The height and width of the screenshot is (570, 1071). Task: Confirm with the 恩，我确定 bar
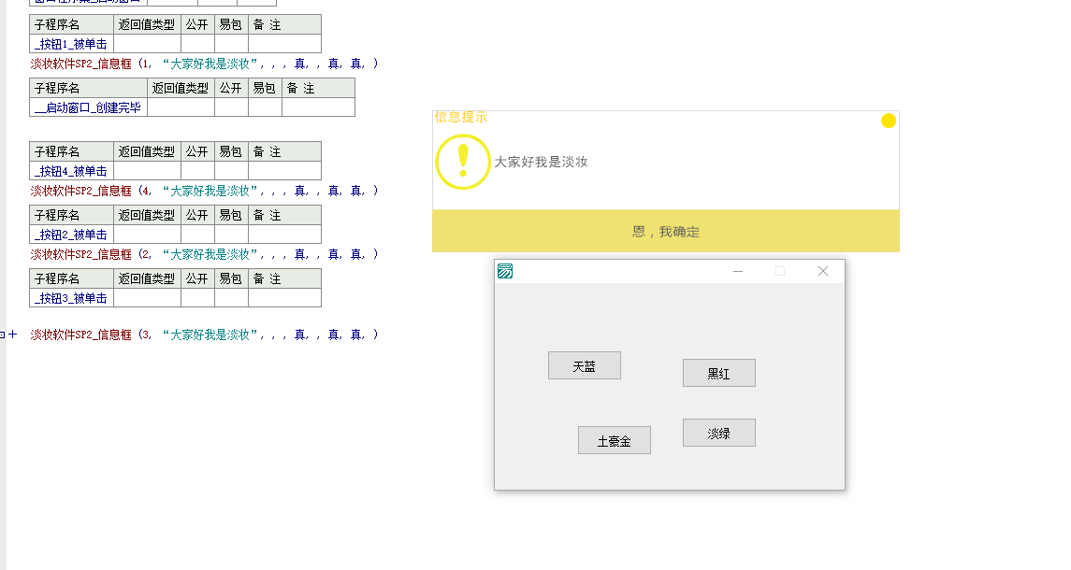point(665,232)
